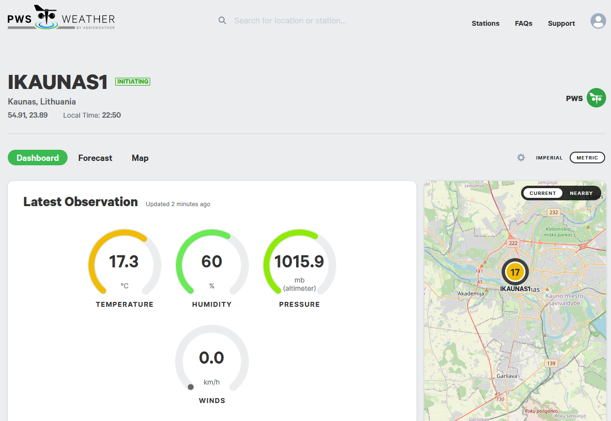The width and height of the screenshot is (611, 421).
Task: Click the Winds gauge reading 0.0
Action: coord(212,359)
